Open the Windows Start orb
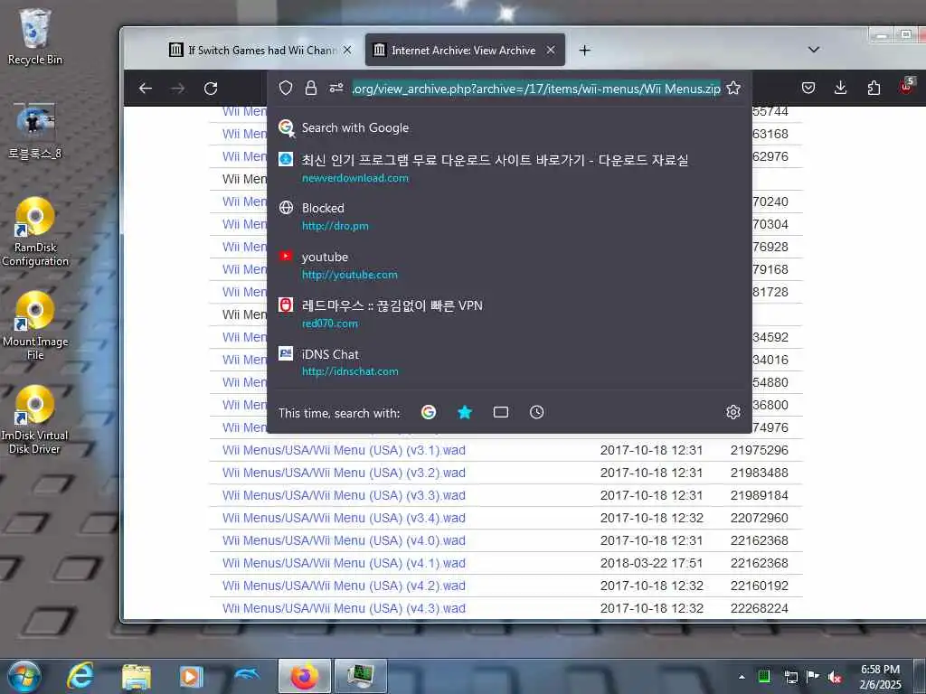This screenshot has height=694, width=926. [24, 676]
